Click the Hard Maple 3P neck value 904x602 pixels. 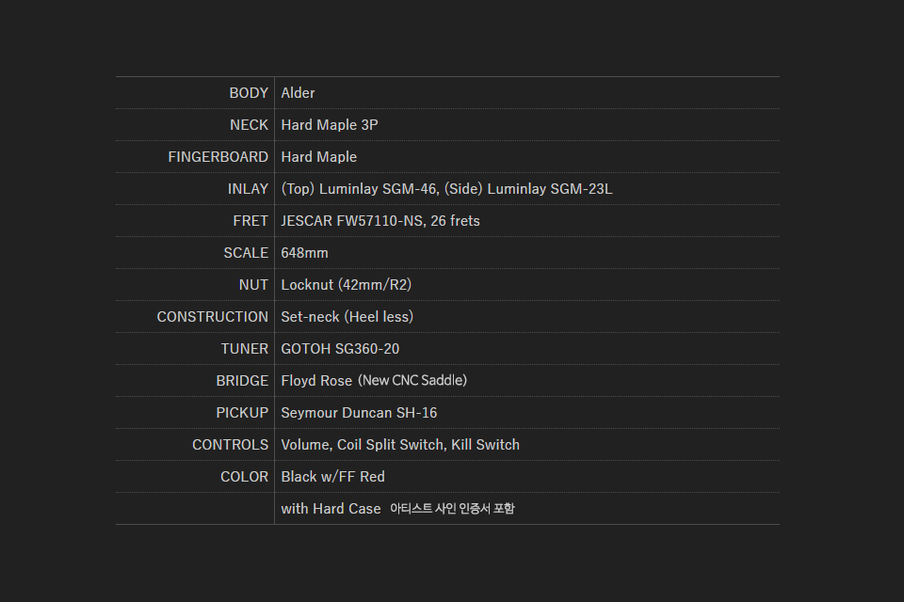[330, 125]
